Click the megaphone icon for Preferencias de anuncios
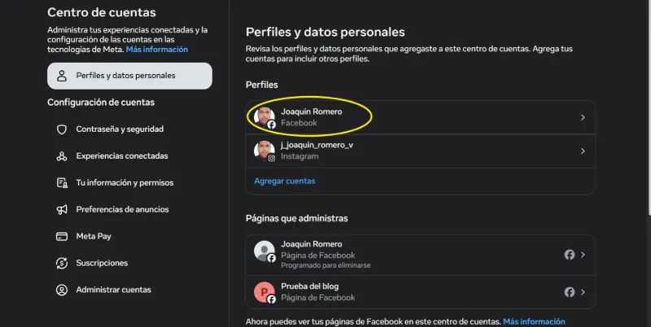Viewport: 651px width, 327px height. pos(62,210)
